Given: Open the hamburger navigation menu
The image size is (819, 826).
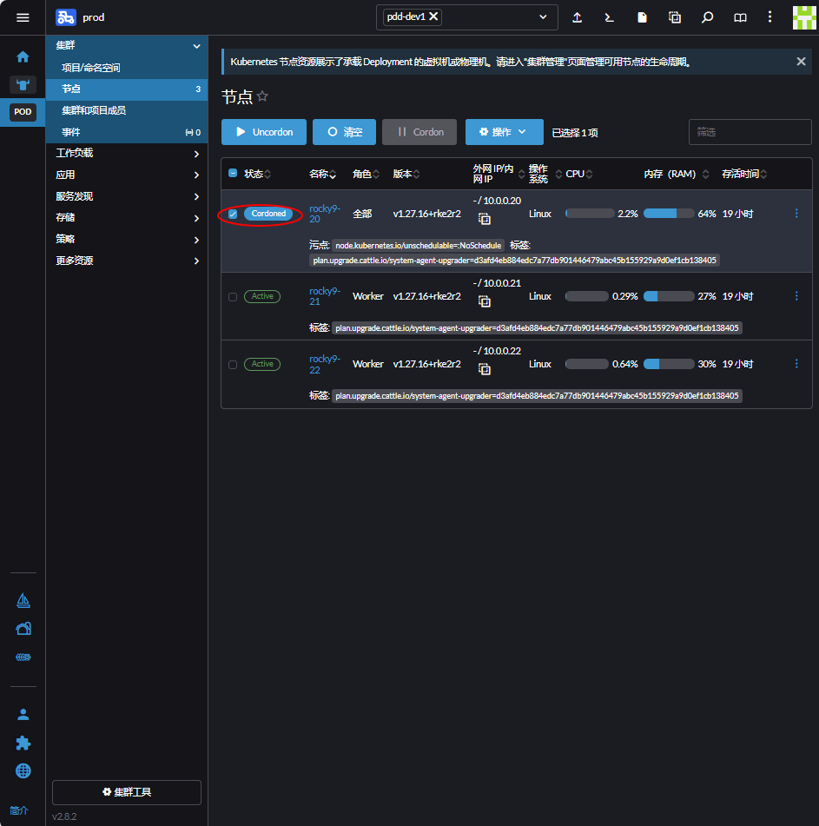Looking at the screenshot, I should click(23, 18).
